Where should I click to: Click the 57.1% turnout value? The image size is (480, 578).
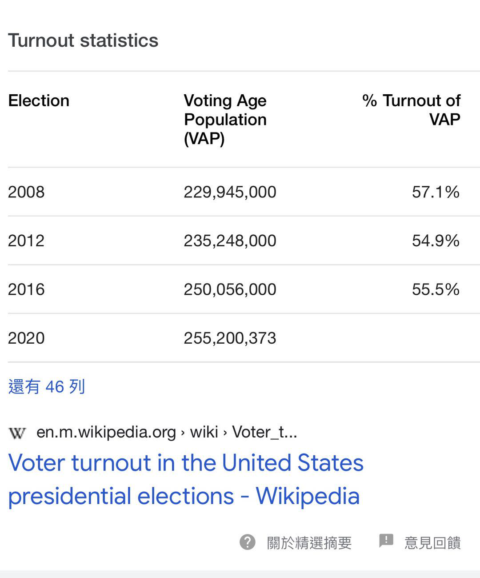(436, 192)
